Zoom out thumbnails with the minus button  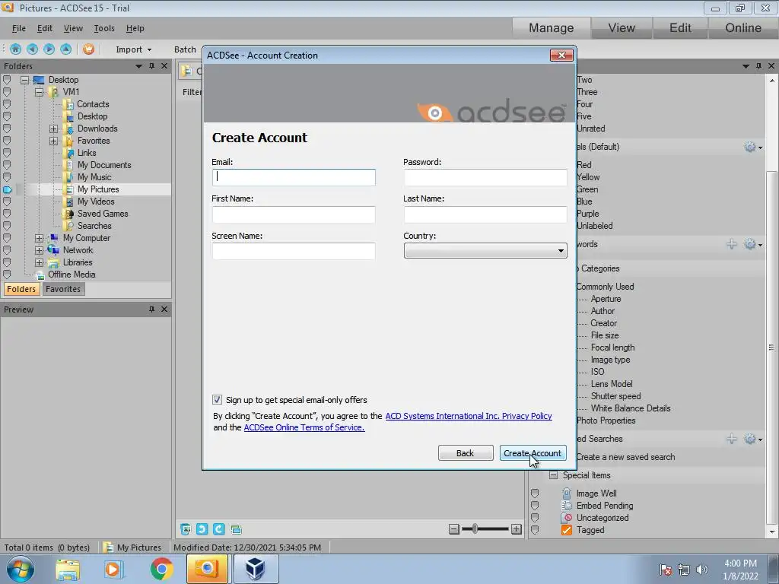(454, 529)
